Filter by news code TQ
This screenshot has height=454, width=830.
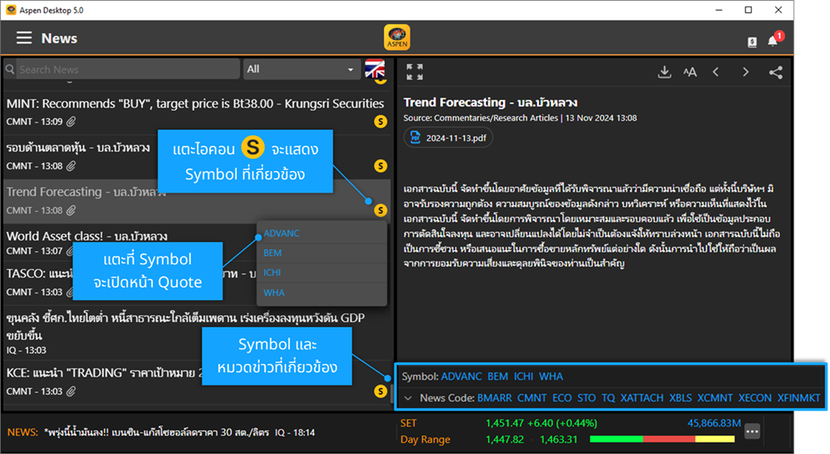point(608,398)
